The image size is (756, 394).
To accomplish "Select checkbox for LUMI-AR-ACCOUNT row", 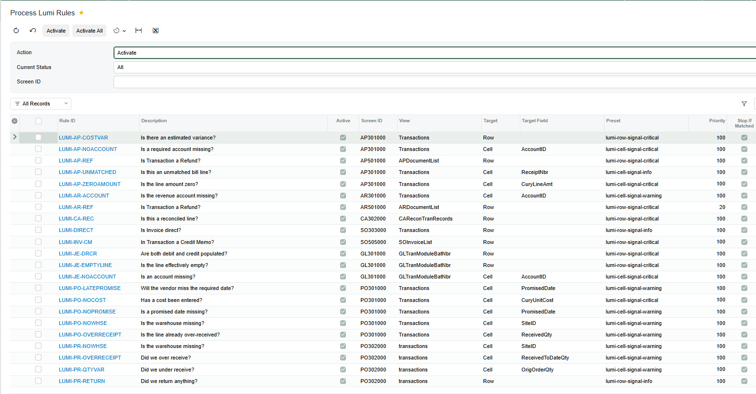I will (38, 196).
